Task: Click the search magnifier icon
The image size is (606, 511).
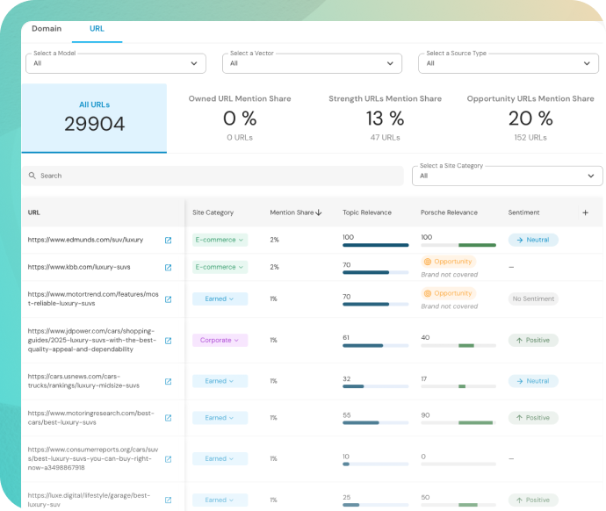Action: (32, 176)
